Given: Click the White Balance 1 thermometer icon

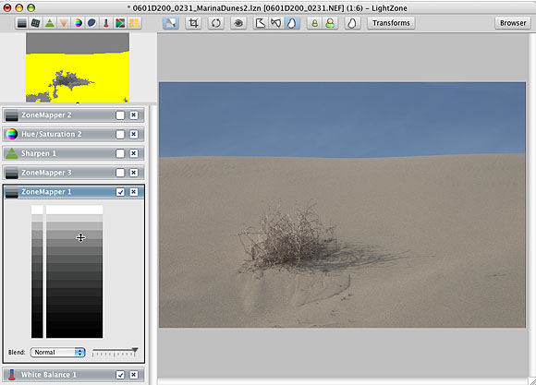Looking at the screenshot, I should coord(12,375).
